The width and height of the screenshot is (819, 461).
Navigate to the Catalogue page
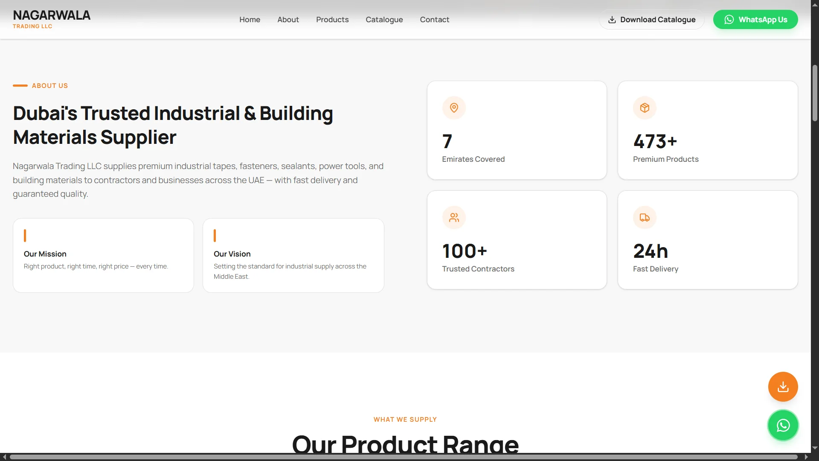pos(384,20)
